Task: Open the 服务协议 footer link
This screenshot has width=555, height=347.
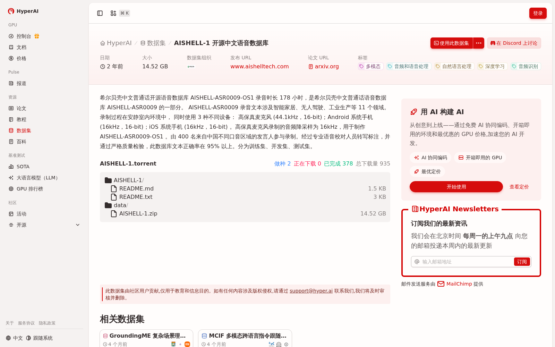Action: click(x=26, y=323)
